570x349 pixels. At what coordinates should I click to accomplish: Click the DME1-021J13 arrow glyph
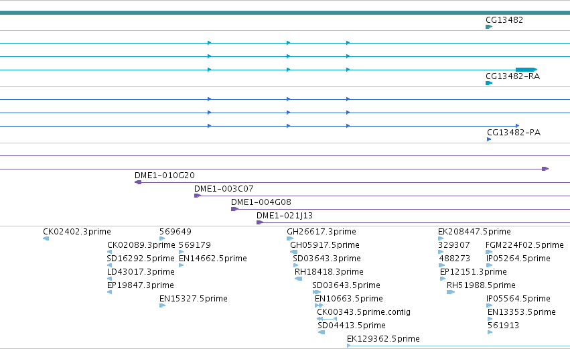[260, 223]
